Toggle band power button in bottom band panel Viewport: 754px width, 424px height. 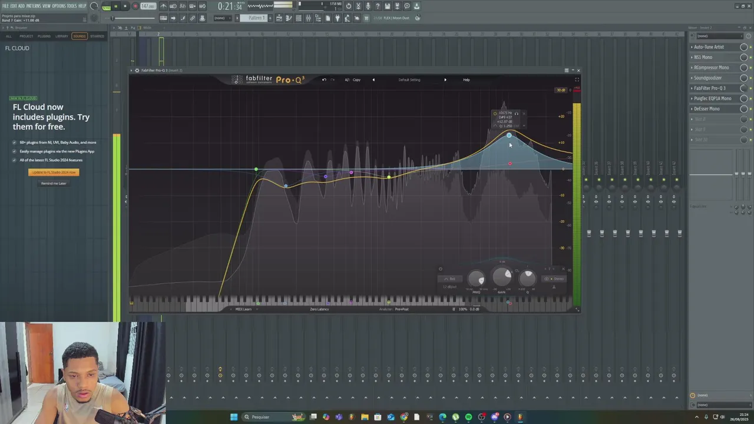(x=441, y=269)
